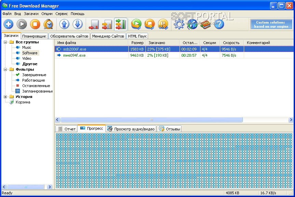Open the books help contents icon
295x197 pixels.
click(x=206, y=25)
